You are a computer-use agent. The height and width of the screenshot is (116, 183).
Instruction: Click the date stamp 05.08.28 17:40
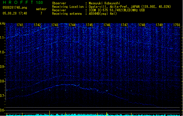tap(15, 13)
